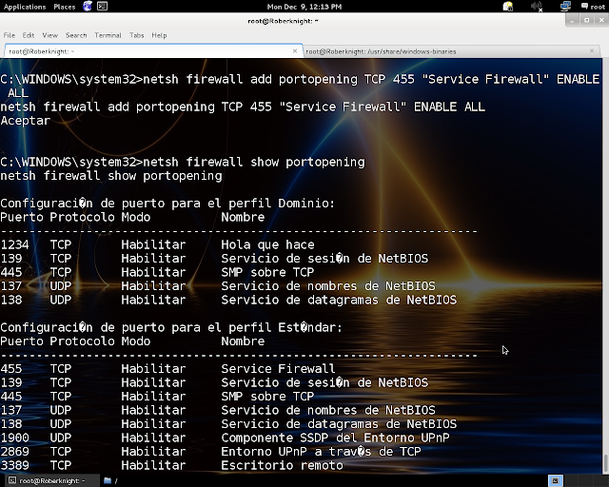The image size is (609, 487).
Task: Click 'Entorno UPnP a través de TCP' text
Action: [322, 451]
